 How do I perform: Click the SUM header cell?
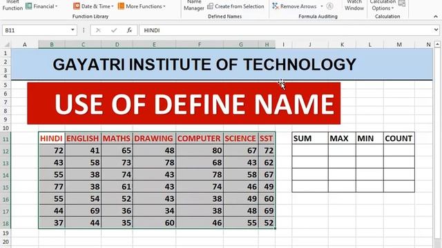(x=310, y=138)
